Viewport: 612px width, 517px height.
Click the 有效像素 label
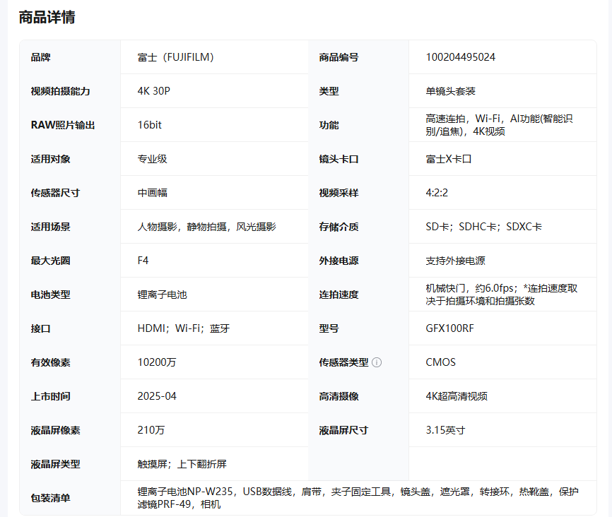tap(51, 363)
